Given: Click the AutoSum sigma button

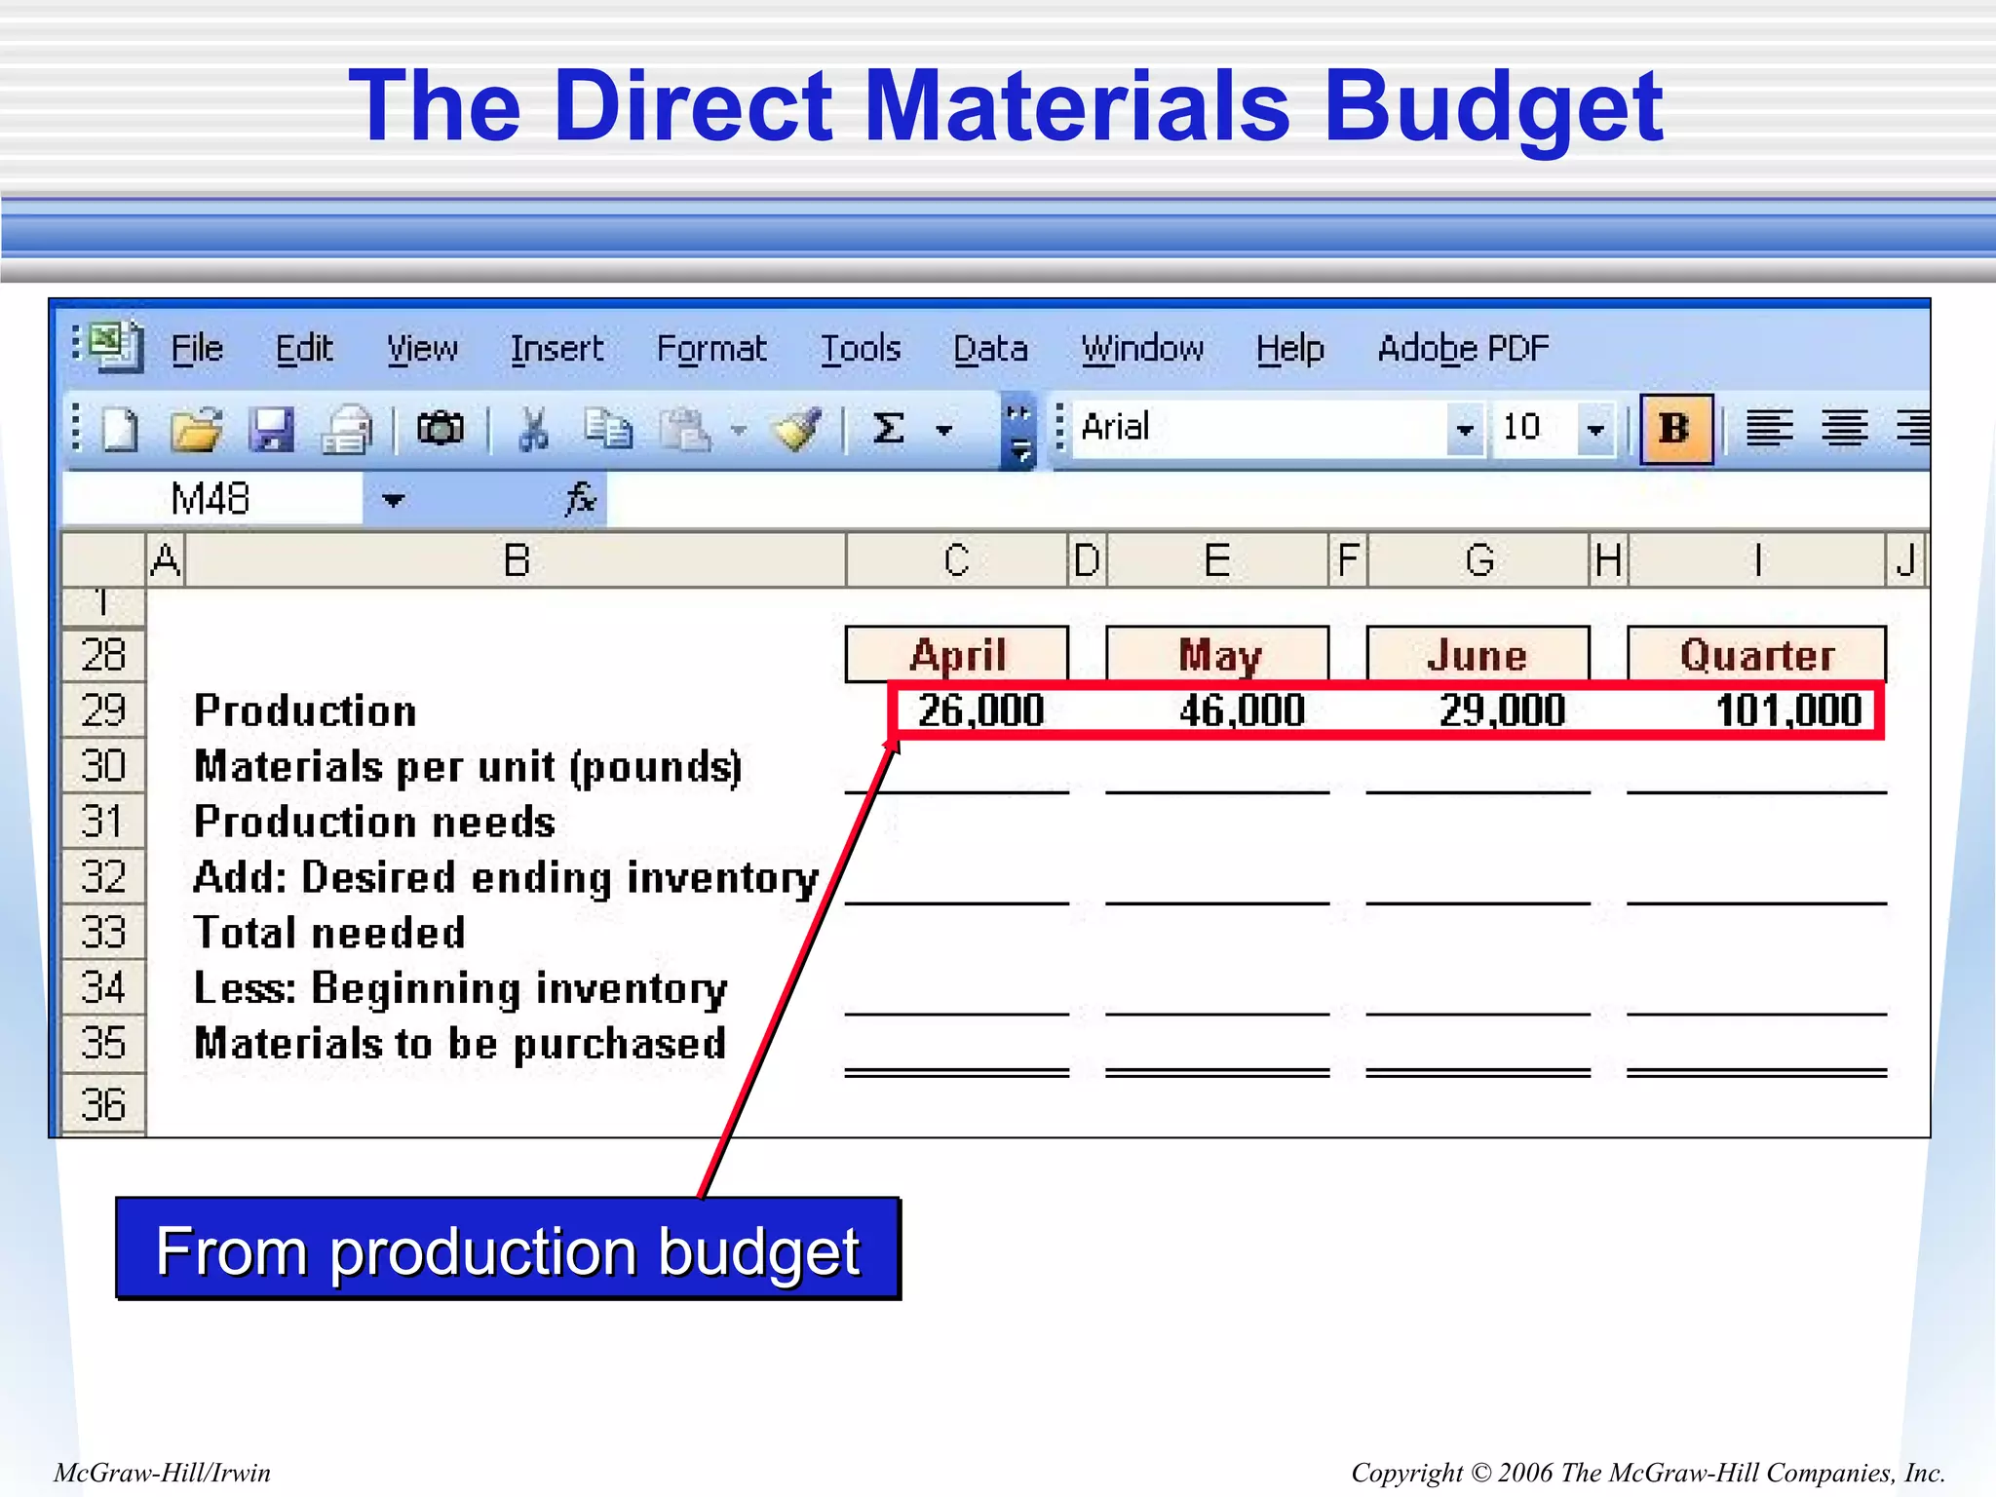Looking at the screenshot, I should point(888,428).
